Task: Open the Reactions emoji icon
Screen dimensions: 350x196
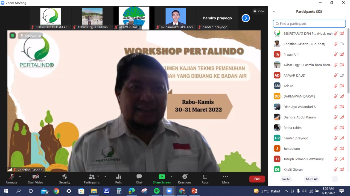Action: click(x=185, y=177)
